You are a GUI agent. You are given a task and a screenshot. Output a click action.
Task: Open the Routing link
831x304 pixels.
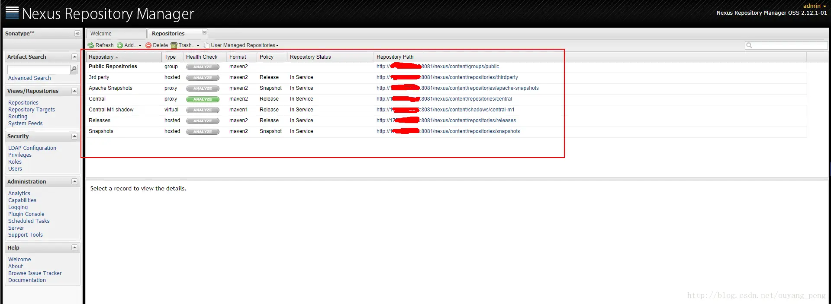(x=18, y=117)
